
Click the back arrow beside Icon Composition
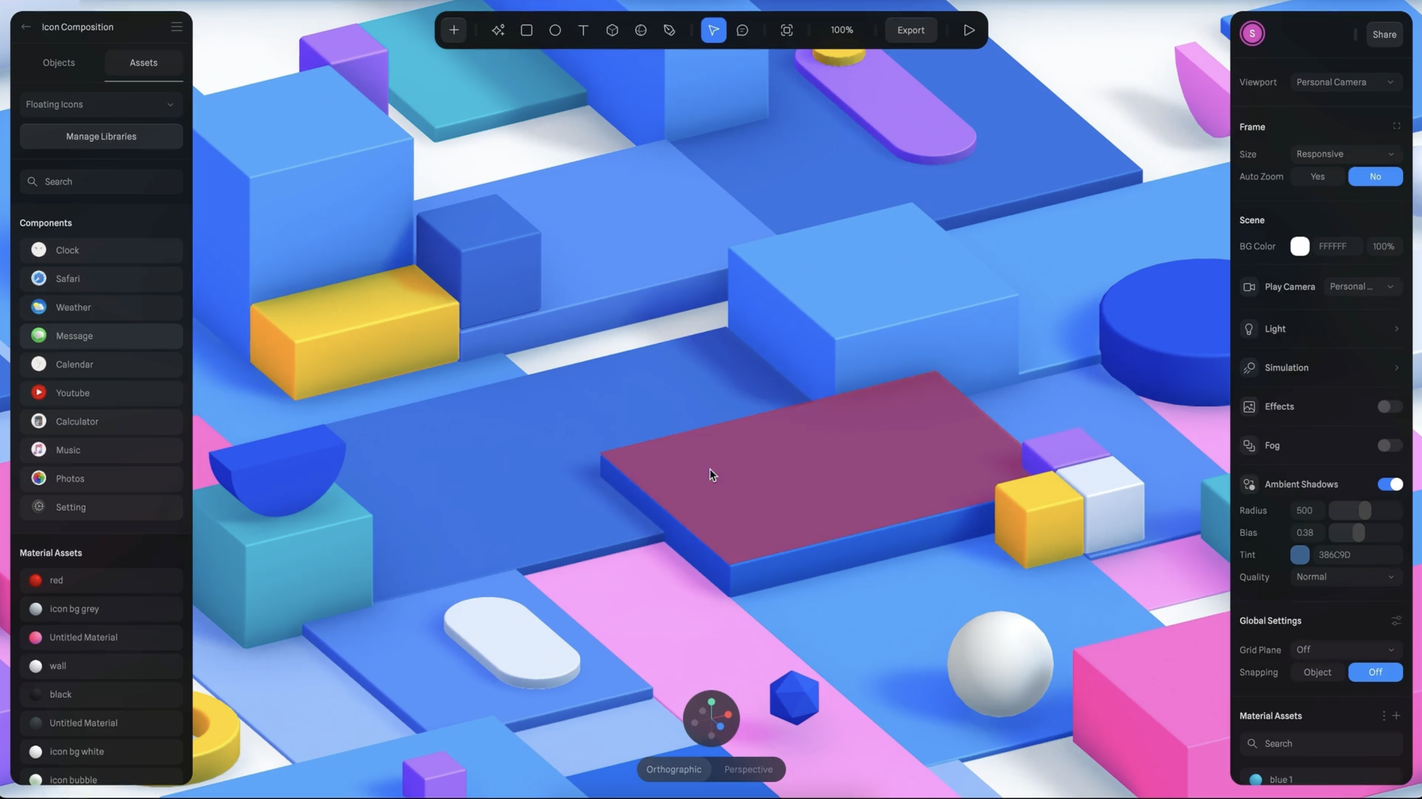tap(26, 27)
